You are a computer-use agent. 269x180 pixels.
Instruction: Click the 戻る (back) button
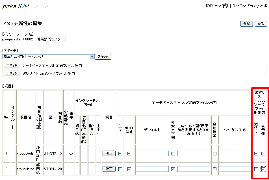tap(261, 24)
